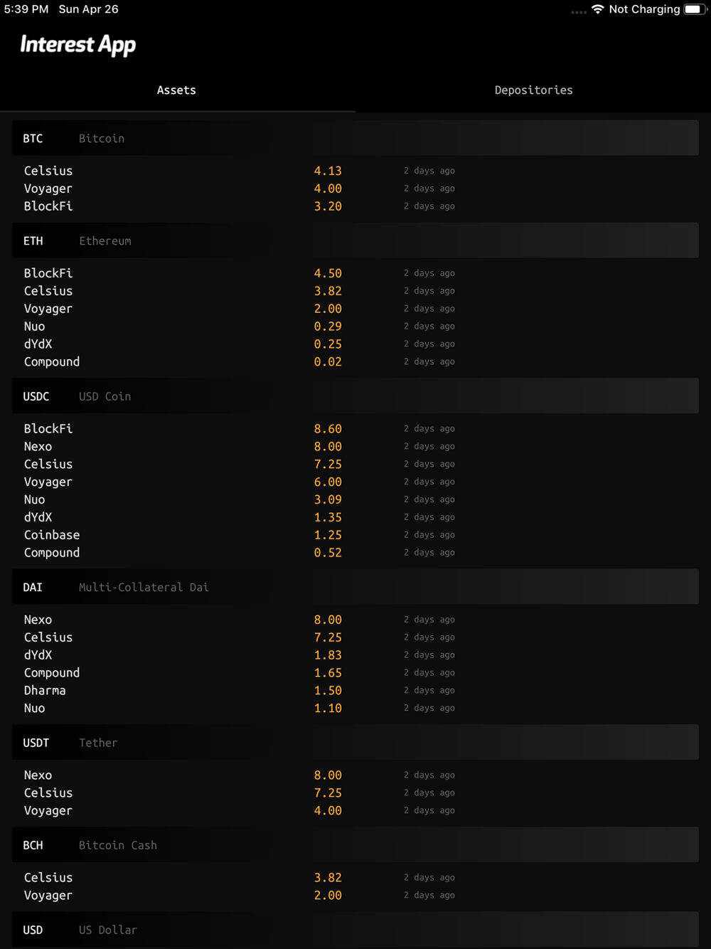Tap the Interest App title
This screenshot has width=711, height=949.
point(78,45)
